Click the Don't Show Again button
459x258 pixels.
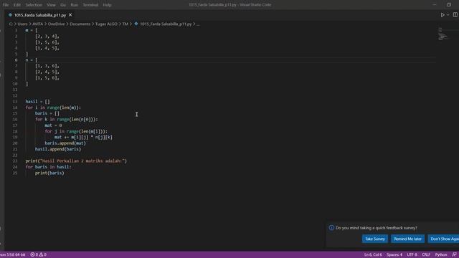click(x=443, y=239)
